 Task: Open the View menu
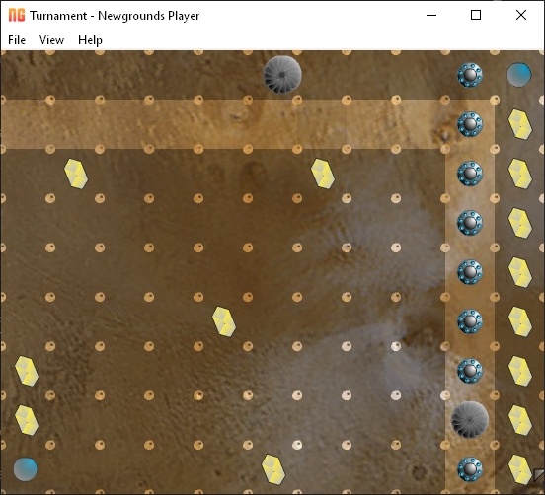click(51, 40)
